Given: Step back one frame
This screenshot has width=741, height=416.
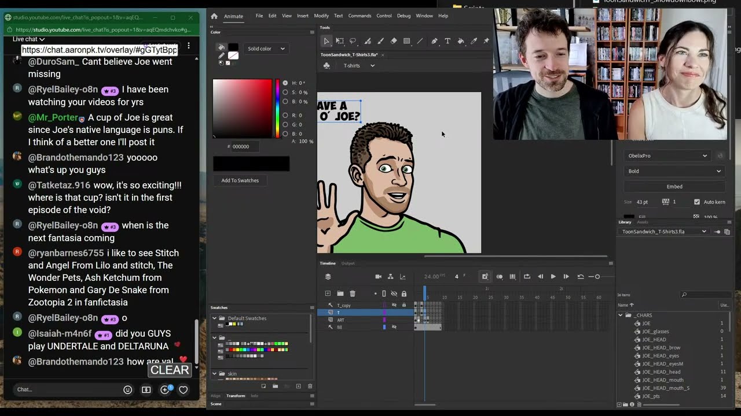Looking at the screenshot, I should pos(540,277).
